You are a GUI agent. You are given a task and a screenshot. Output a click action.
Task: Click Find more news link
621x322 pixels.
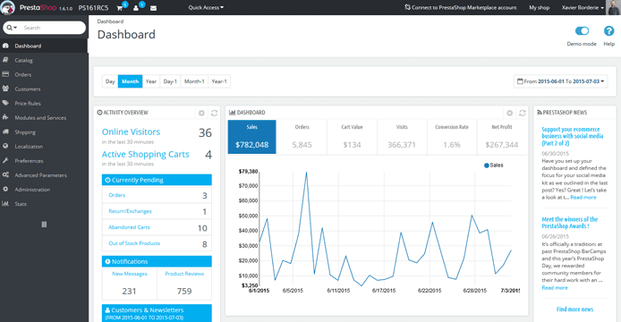[574, 309]
